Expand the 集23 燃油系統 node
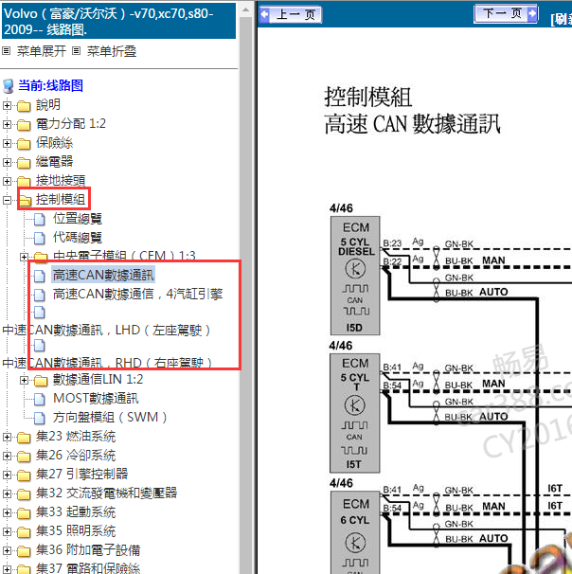The width and height of the screenshot is (572, 574). (x=7, y=437)
